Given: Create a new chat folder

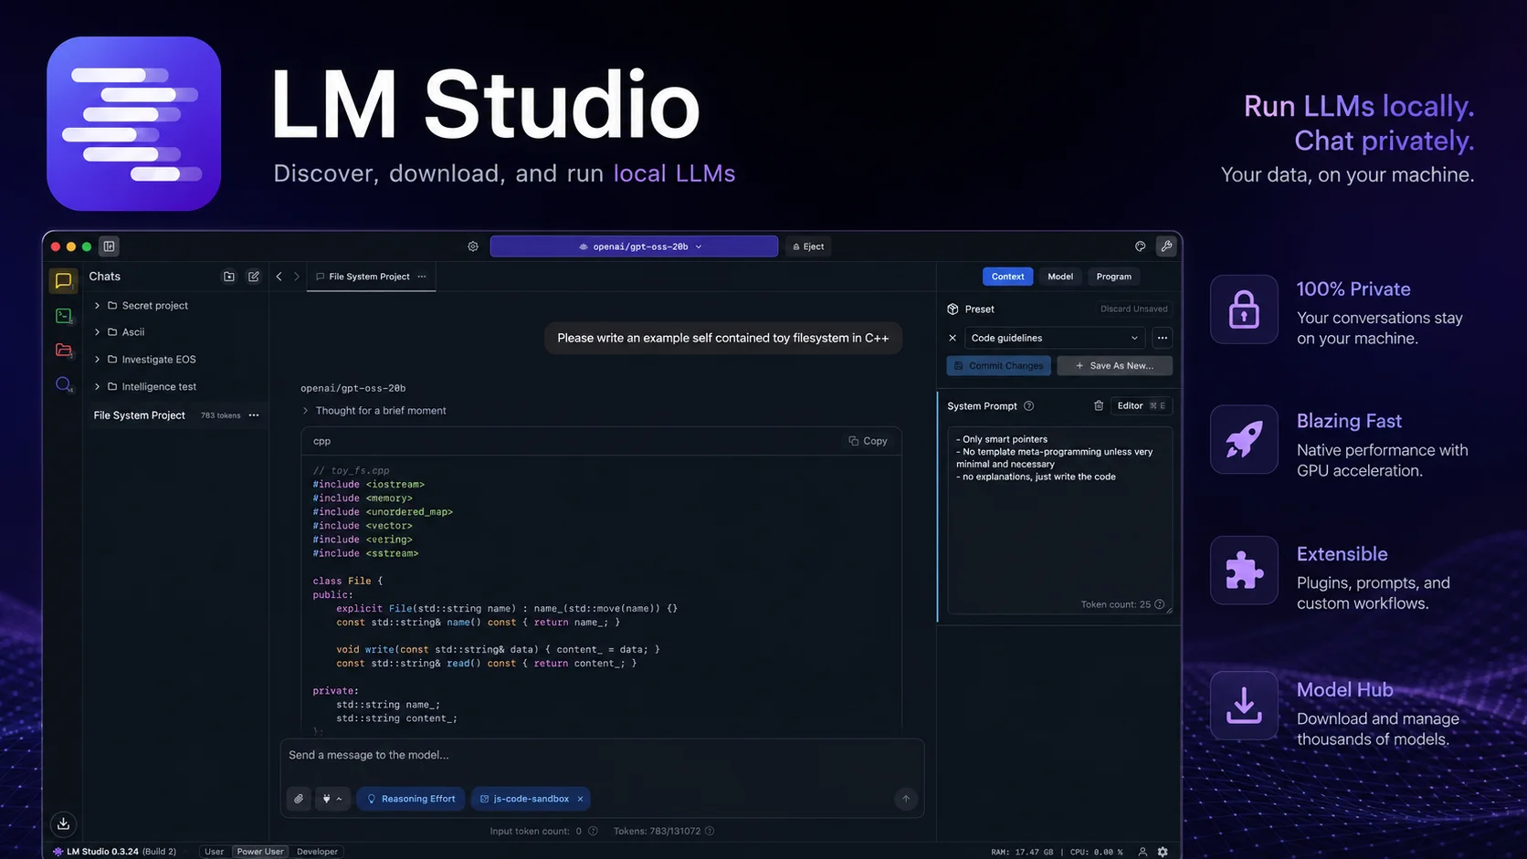Looking at the screenshot, I should (x=229, y=277).
